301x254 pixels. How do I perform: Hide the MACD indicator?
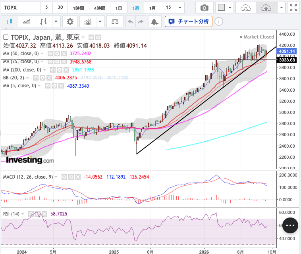[64, 177]
